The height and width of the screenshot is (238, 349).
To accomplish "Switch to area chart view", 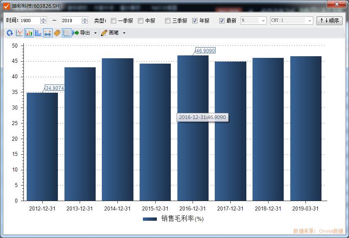I will (38, 33).
